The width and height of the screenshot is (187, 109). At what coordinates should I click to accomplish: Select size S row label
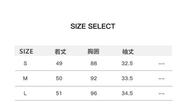(x=25, y=64)
